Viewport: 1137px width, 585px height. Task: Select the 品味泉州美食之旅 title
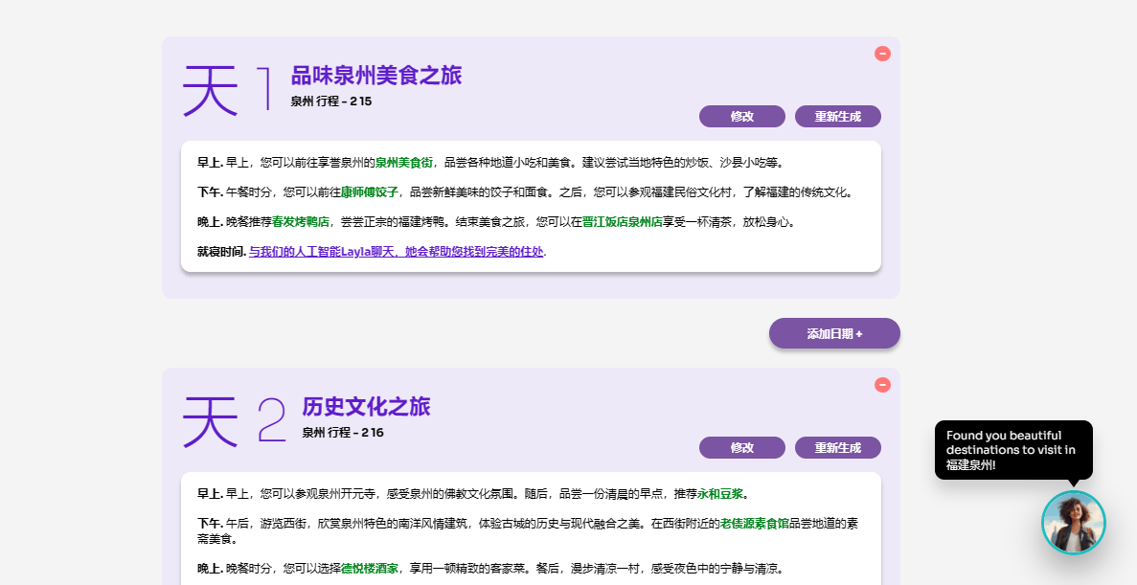(376, 76)
